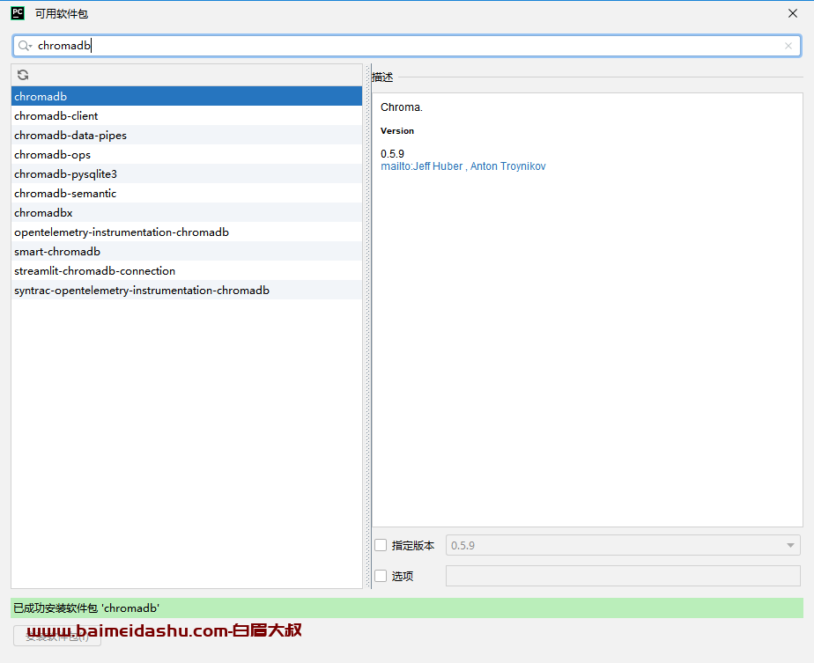814x663 pixels.
Task: Select opentelemetry-instrumentation-chromadb package
Action: tap(187, 232)
